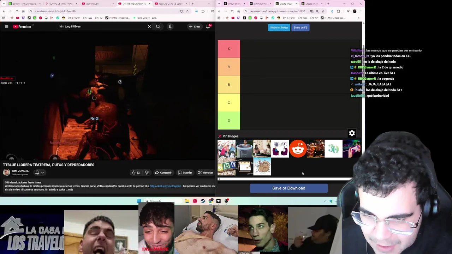Select the turkey tier image
Viewport: 452px width, 254px height.
click(x=262, y=167)
